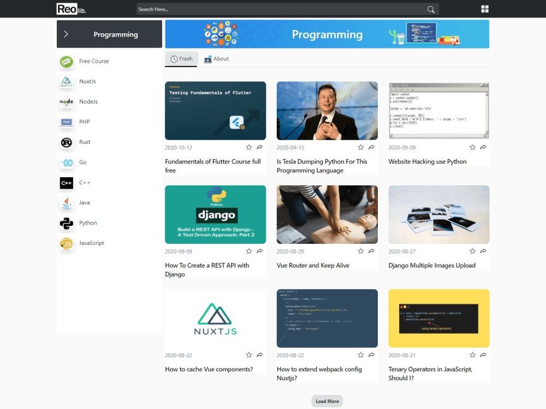546x409 pixels.
Task: Open the django REST API thumbnail
Action: click(216, 214)
